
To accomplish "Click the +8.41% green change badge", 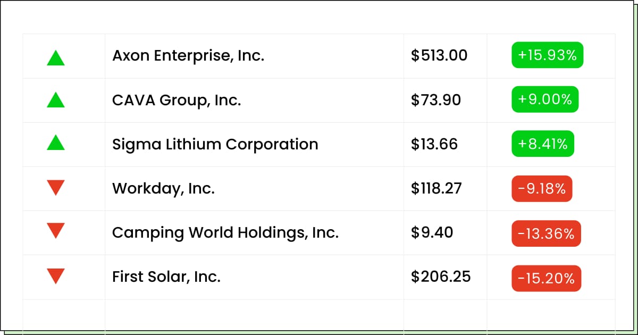I will (543, 144).
